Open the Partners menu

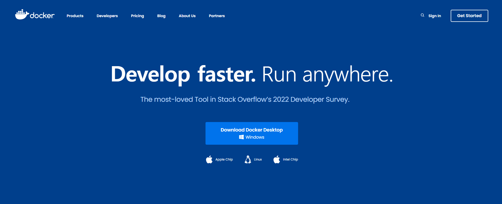[217, 16]
